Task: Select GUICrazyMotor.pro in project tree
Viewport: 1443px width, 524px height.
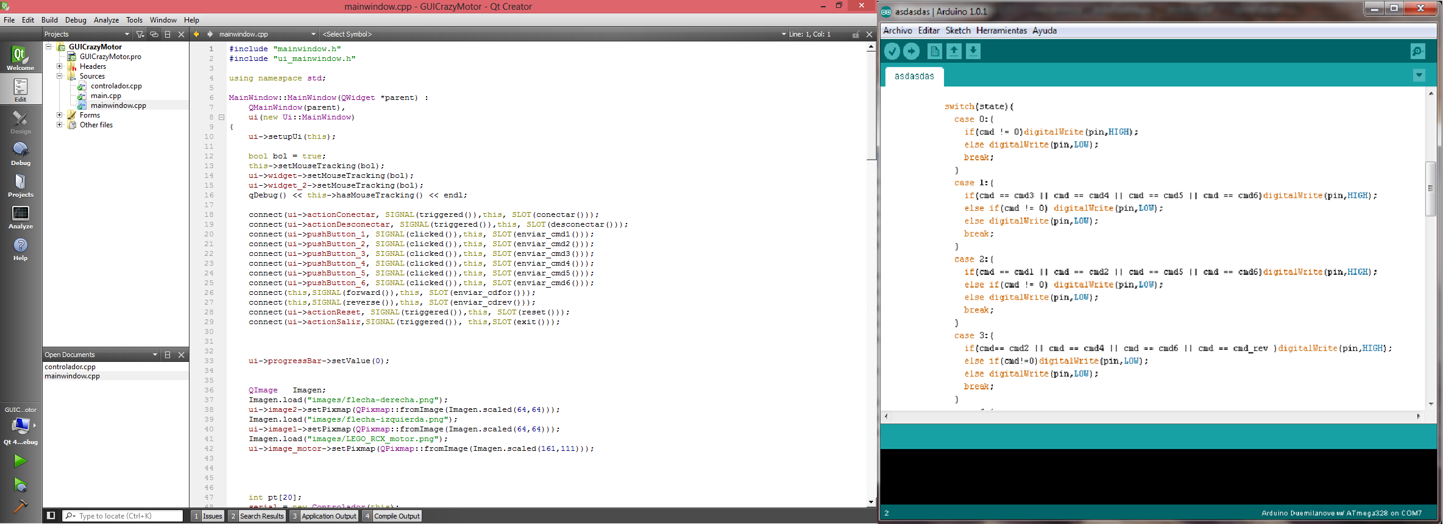Action: (110, 56)
